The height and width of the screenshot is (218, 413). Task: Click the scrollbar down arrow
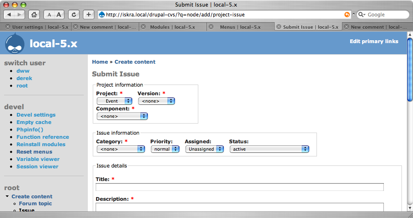410,208
